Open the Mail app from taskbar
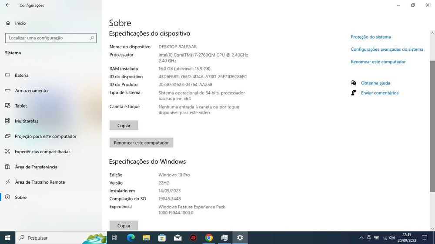435x244 pixels. point(177,237)
